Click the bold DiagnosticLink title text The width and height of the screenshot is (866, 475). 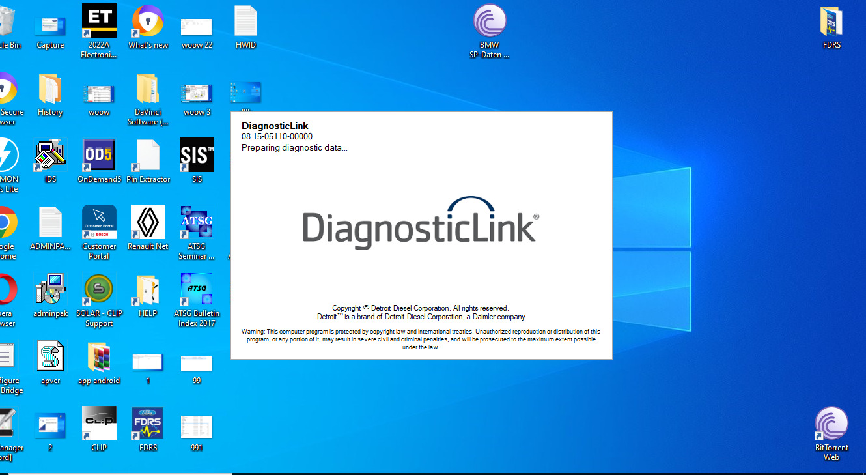click(275, 126)
